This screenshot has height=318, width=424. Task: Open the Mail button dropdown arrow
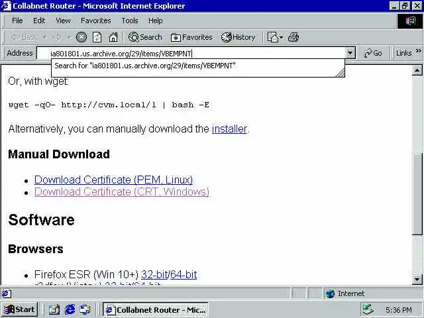click(x=281, y=38)
